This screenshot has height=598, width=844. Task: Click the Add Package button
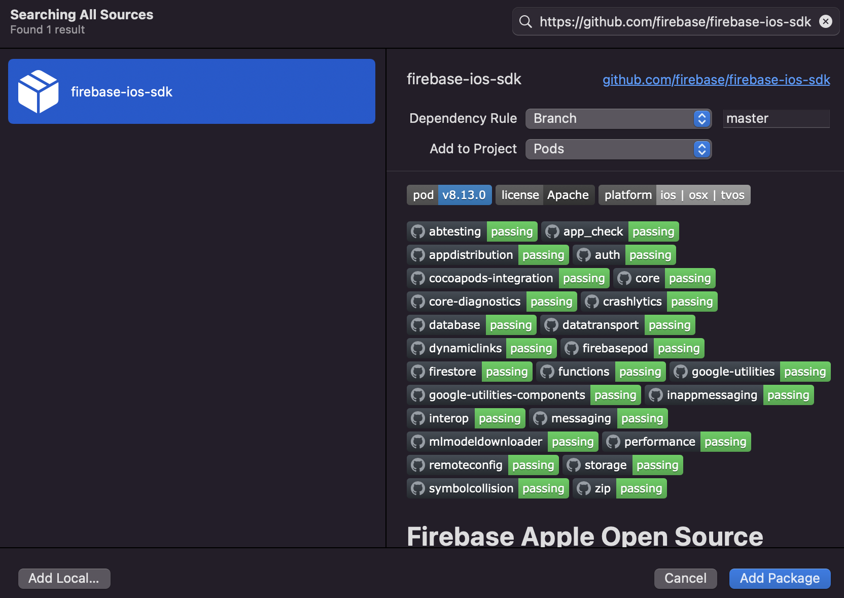pyautogui.click(x=780, y=578)
